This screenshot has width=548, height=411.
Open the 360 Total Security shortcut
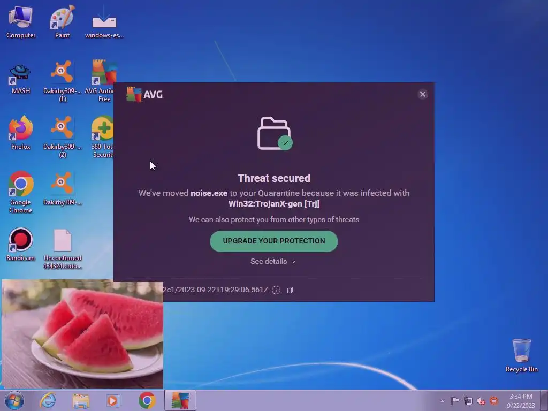(x=102, y=136)
